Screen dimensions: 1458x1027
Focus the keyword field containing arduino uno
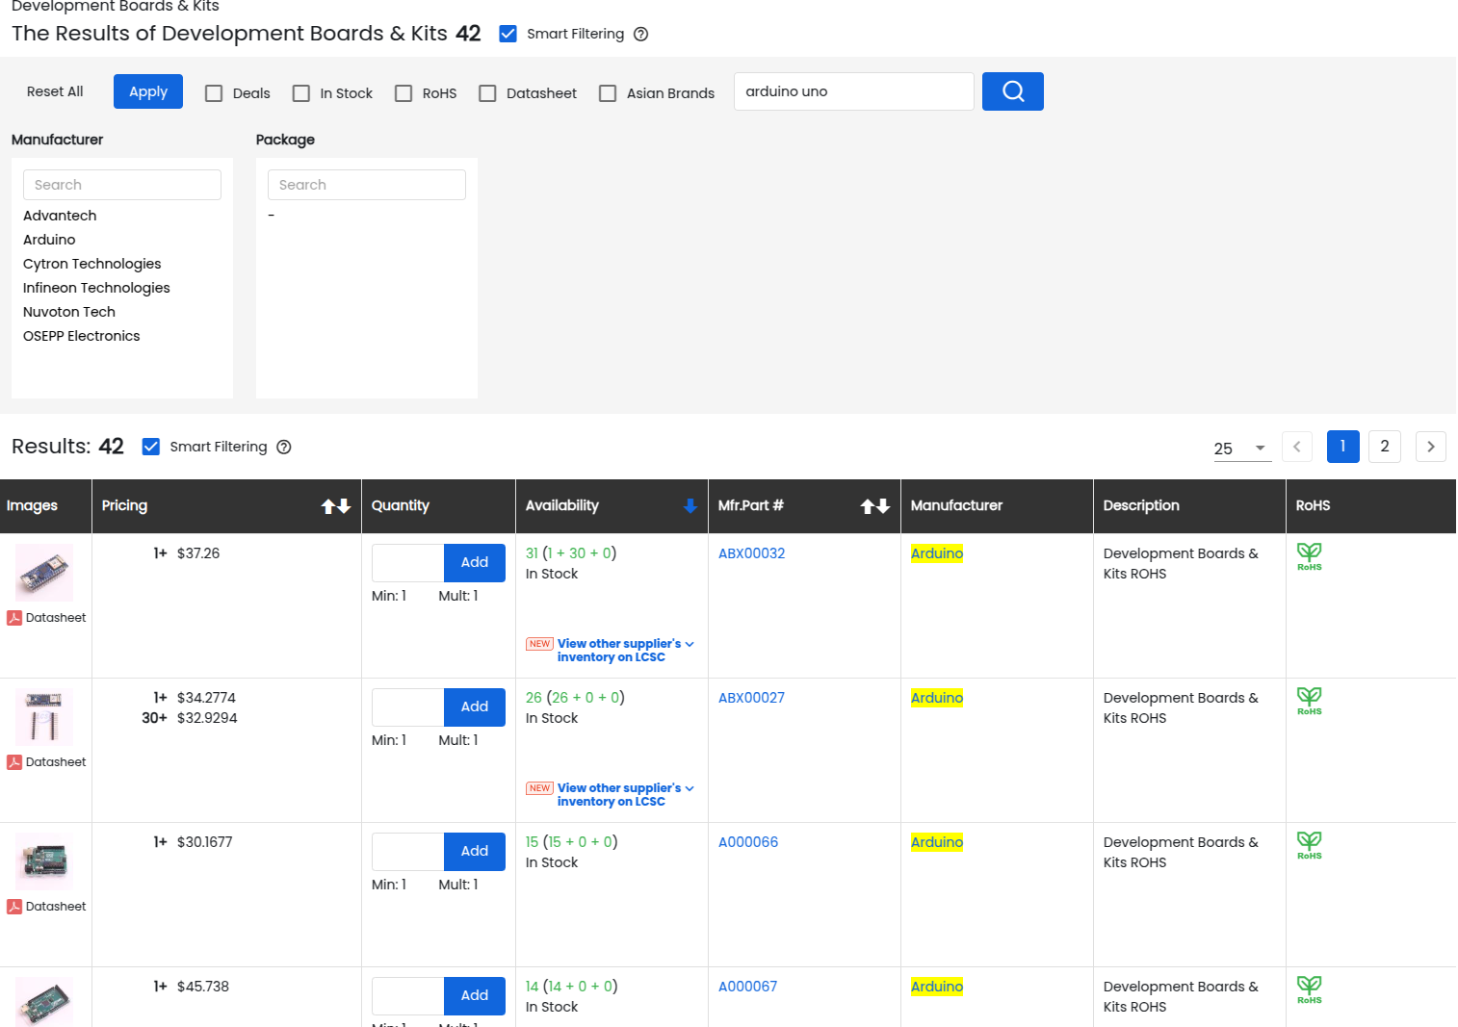[854, 91]
